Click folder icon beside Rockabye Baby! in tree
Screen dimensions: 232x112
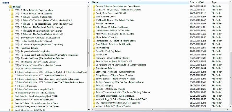coord(12,55)
